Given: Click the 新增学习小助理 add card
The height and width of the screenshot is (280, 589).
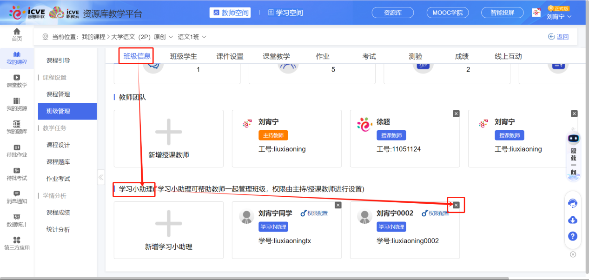Looking at the screenshot, I should [168, 230].
